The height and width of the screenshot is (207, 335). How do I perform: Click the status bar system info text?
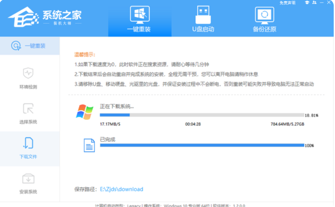tap(170, 205)
